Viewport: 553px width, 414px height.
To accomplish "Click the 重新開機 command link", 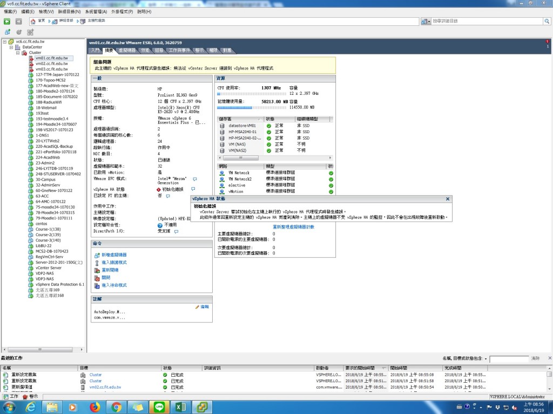I will click(110, 270).
